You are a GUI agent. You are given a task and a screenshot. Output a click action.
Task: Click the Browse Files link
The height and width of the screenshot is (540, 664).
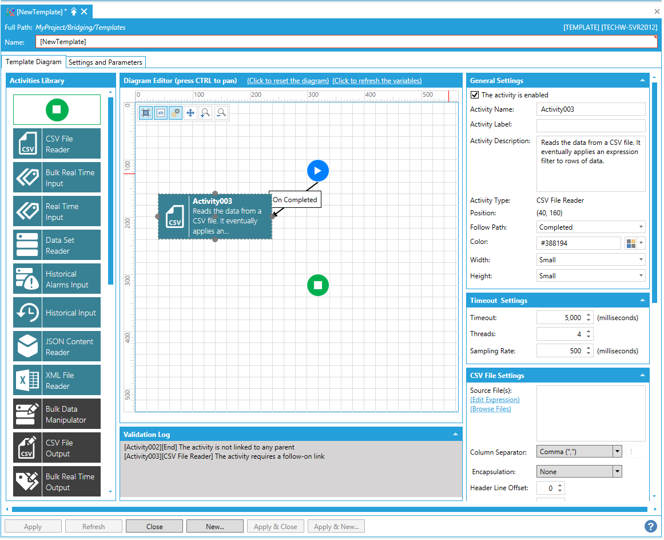(491, 409)
